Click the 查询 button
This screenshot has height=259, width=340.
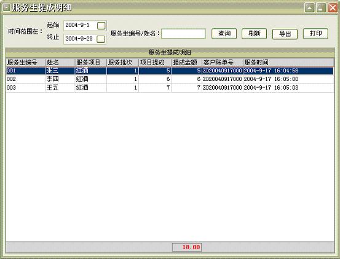(x=224, y=34)
